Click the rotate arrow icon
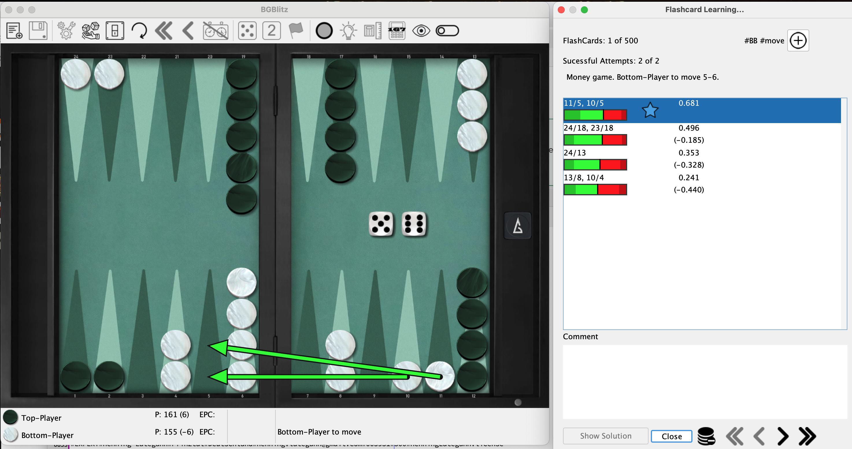Screen dimensions: 852x449 pos(139,31)
